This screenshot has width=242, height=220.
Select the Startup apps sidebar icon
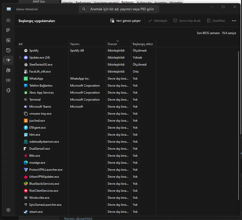[x=8, y=60]
